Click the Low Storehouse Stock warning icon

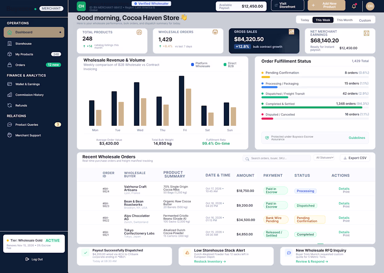(x=187, y=253)
